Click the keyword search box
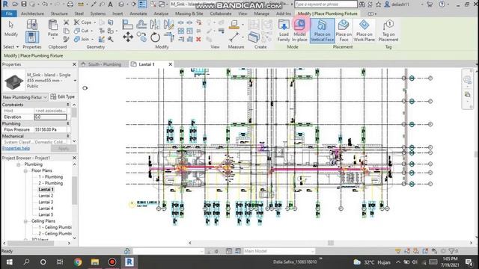This screenshot has height=269, width=479. tap(326, 4)
